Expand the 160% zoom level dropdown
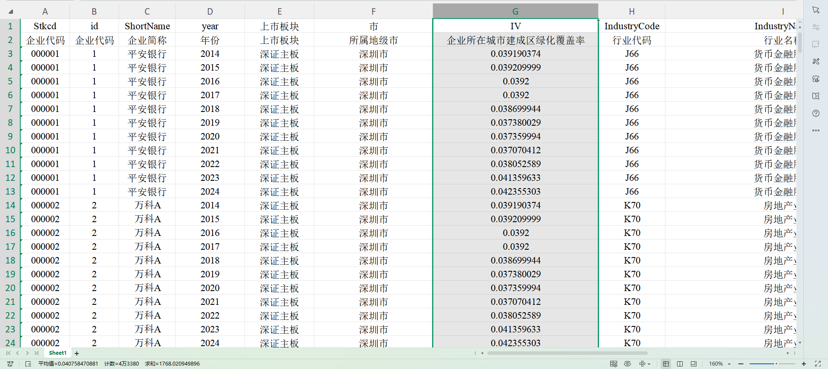 [x=729, y=364]
